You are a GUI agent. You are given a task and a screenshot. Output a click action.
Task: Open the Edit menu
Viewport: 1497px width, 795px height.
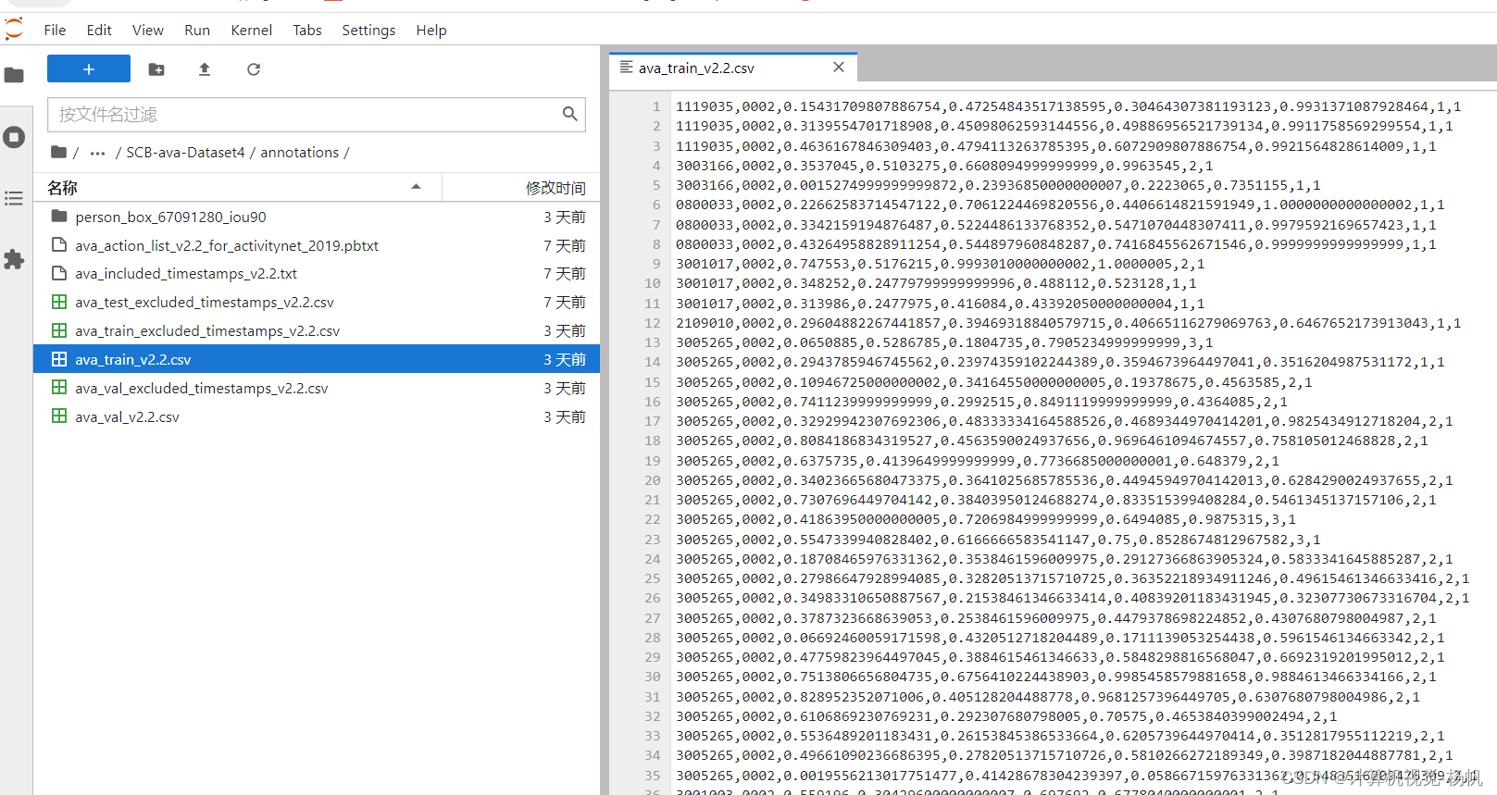pos(99,30)
